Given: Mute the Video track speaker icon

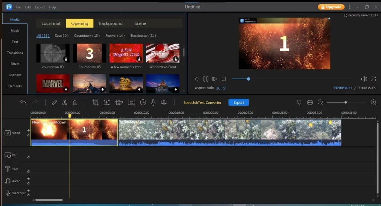Looking at the screenshot, I should click(x=29, y=131).
